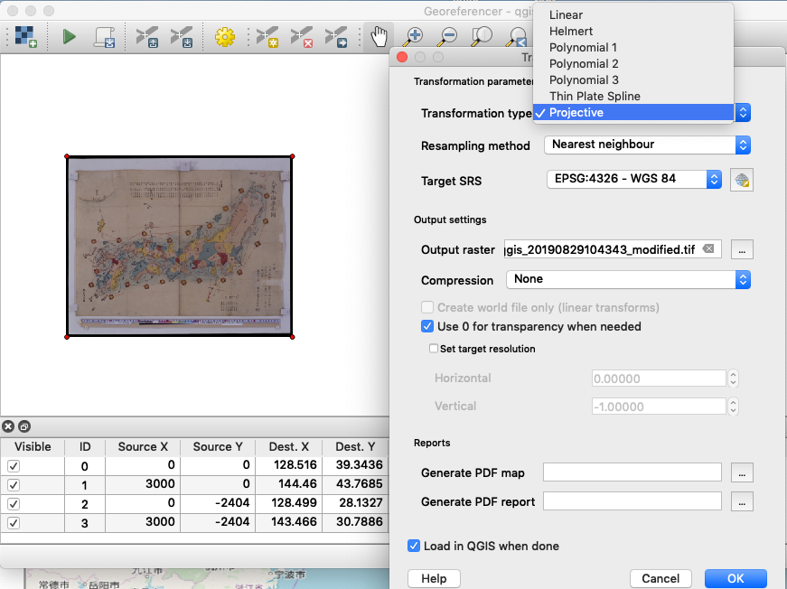Click the old Japan map raster image
Image resolution: width=787 pixels, height=589 pixels.
180,247
